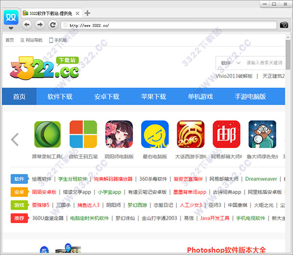Click scrollbar up arrow

(288, 38)
